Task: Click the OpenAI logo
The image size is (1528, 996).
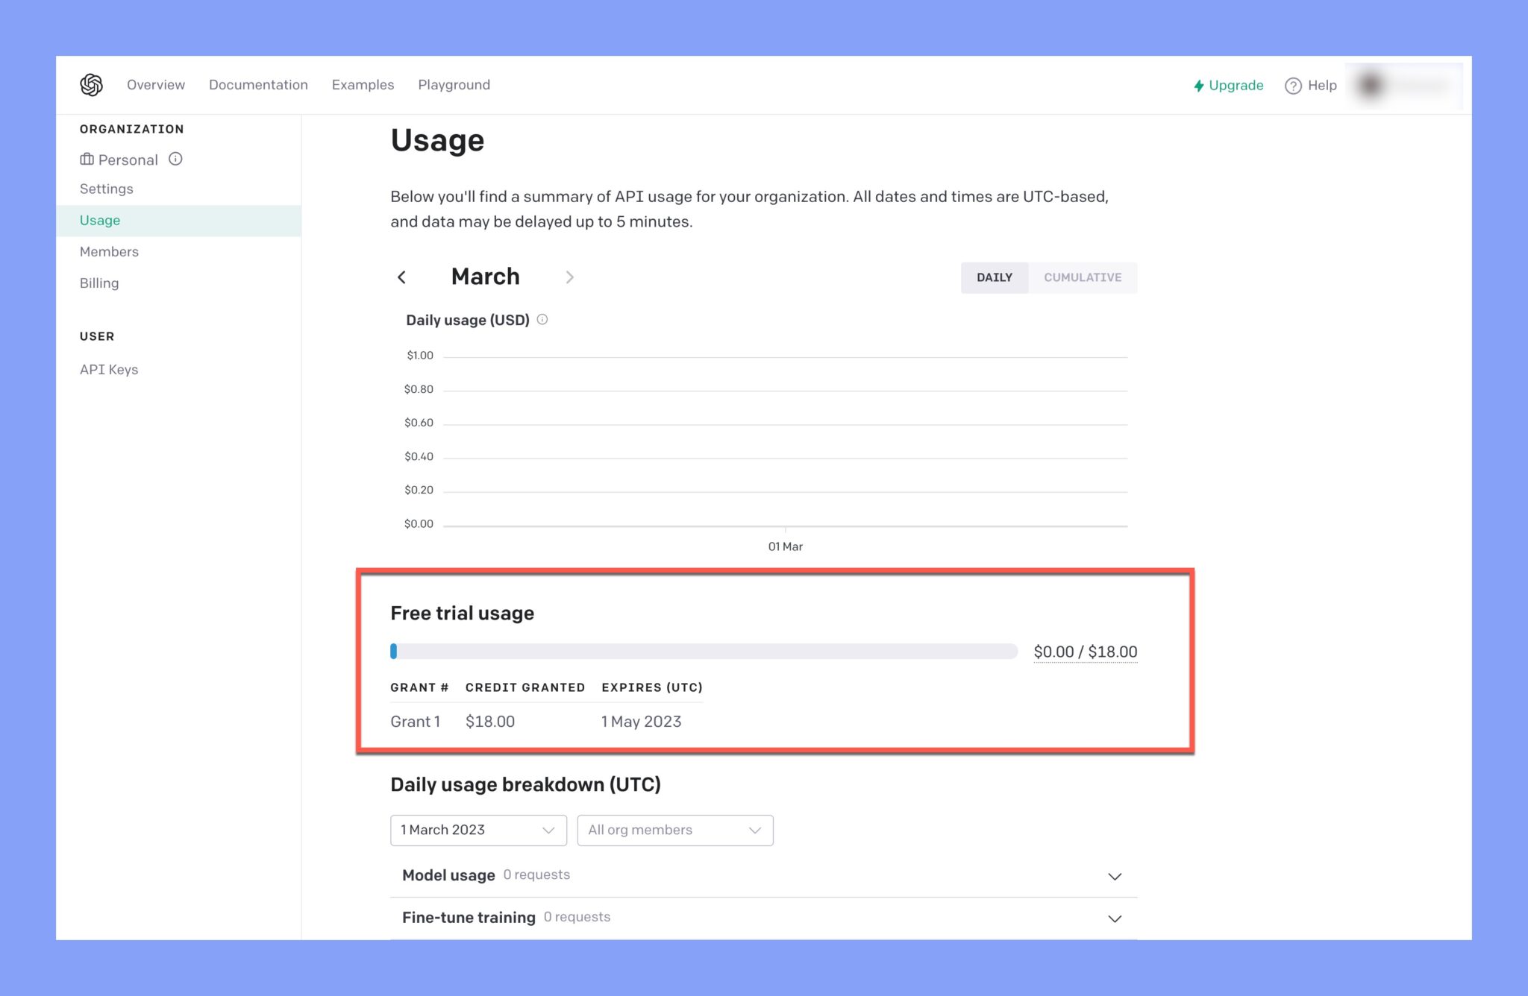Action: click(93, 84)
